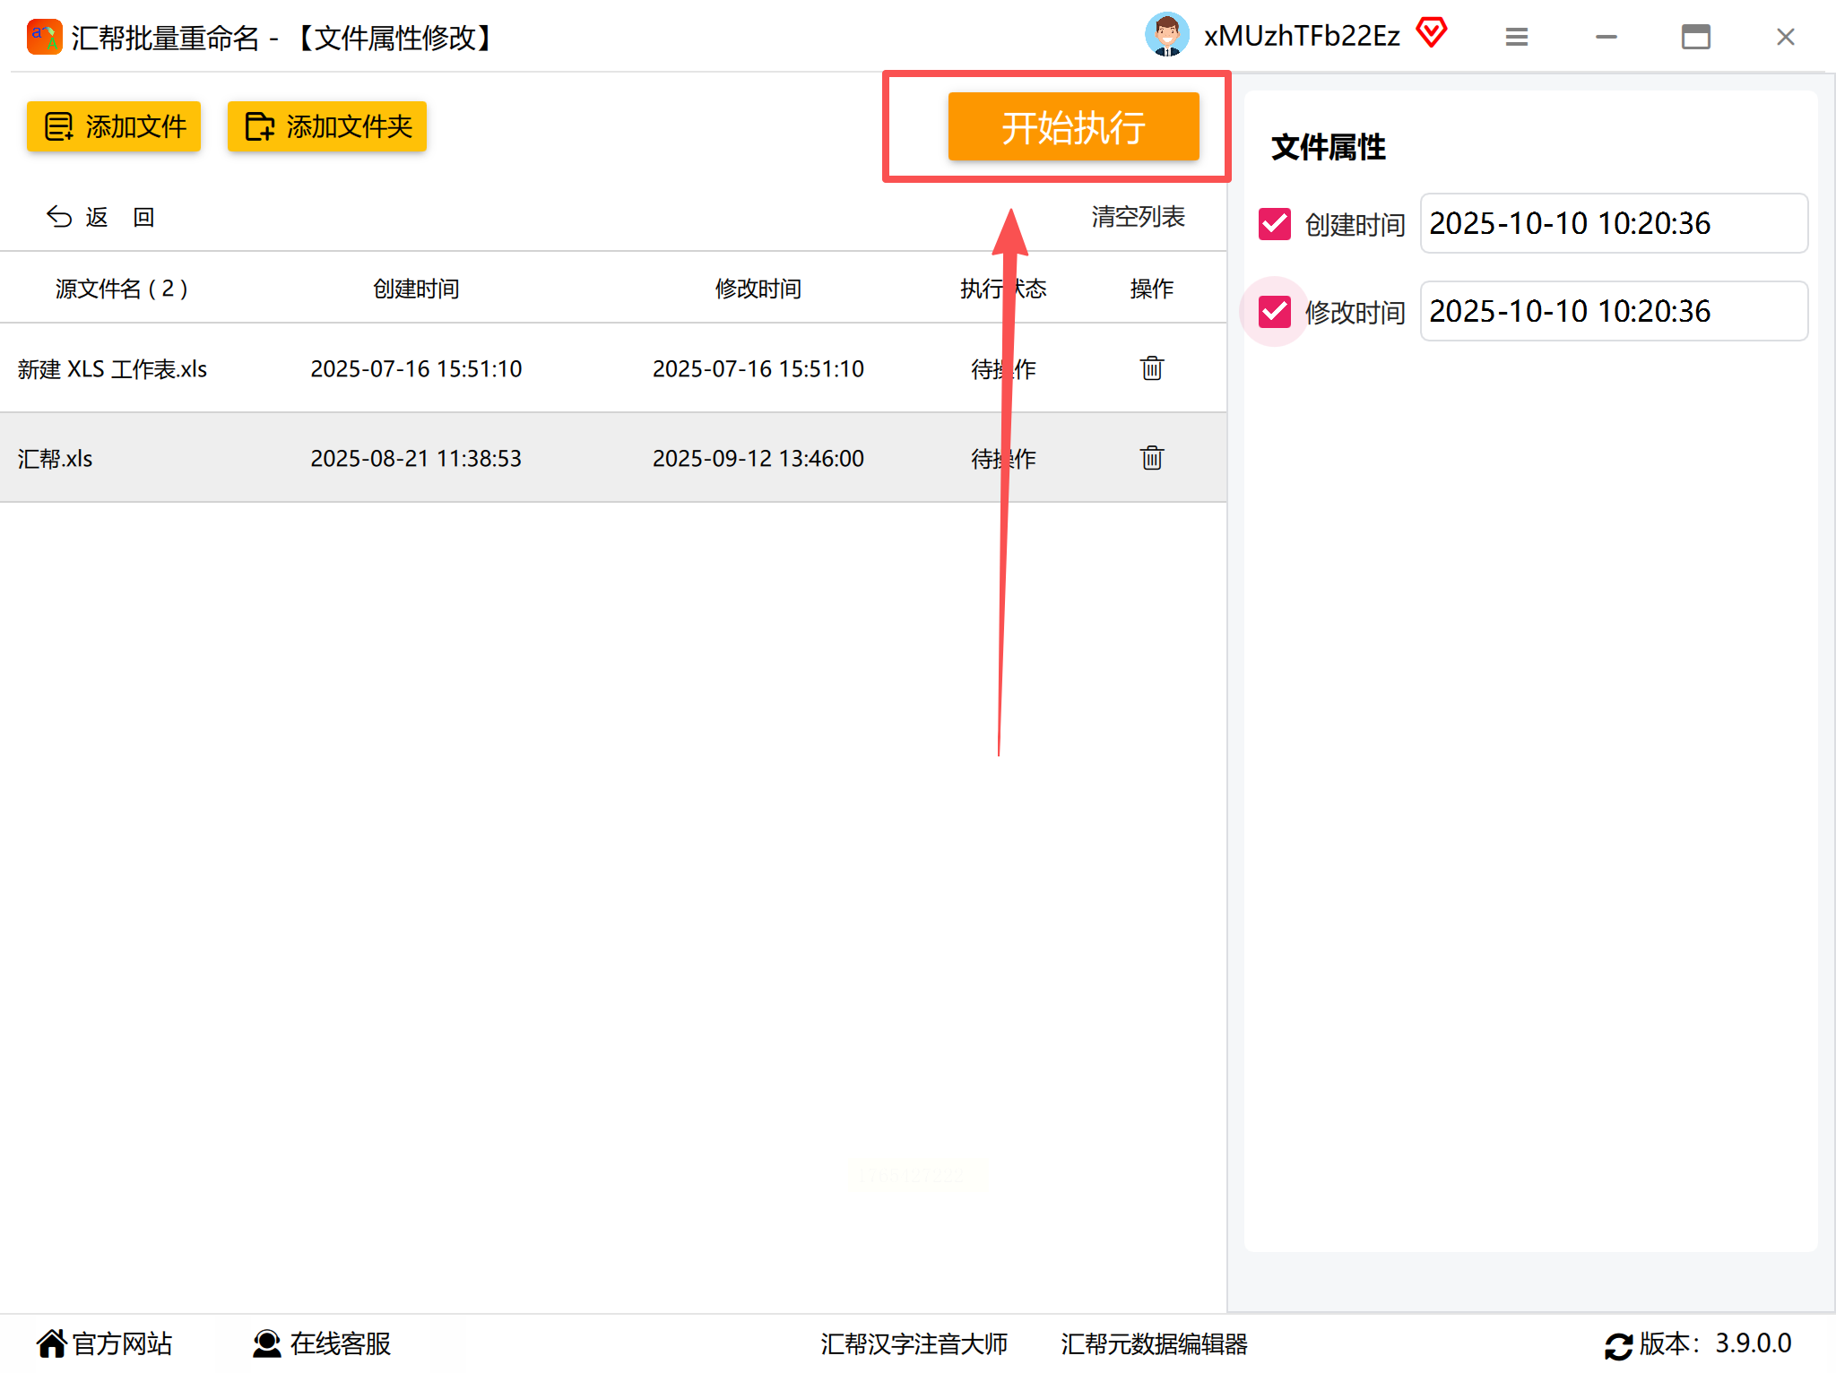This screenshot has width=1836, height=1373.
Task: Click the 添加文件夹 button
Action: tap(327, 126)
